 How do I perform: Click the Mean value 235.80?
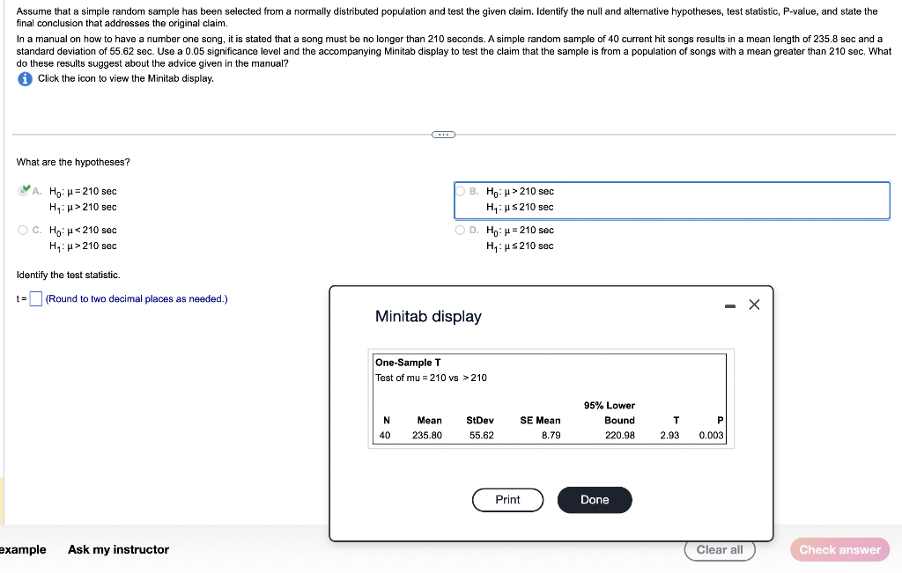pyautogui.click(x=427, y=436)
